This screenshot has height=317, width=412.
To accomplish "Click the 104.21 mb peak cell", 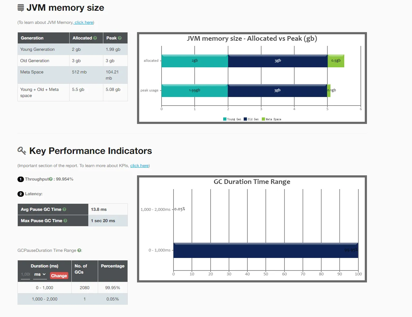I will (x=115, y=75).
